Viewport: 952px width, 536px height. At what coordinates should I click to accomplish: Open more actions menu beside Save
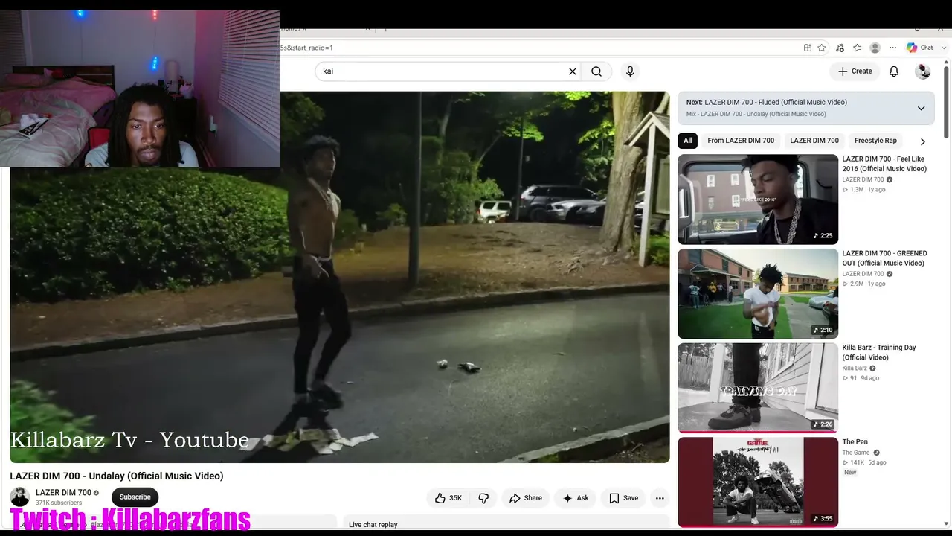pyautogui.click(x=660, y=498)
